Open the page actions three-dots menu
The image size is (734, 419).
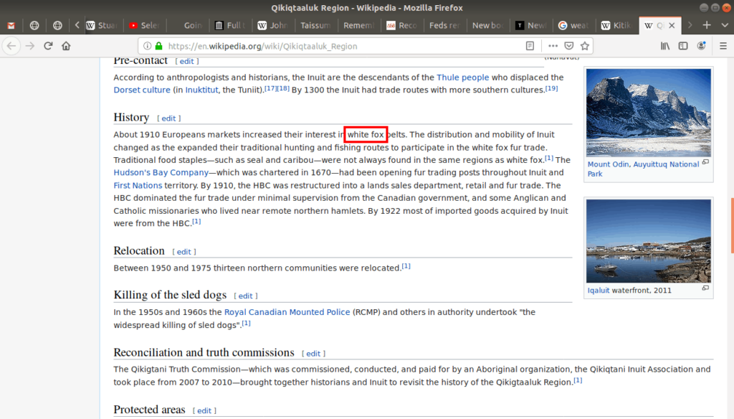point(553,46)
